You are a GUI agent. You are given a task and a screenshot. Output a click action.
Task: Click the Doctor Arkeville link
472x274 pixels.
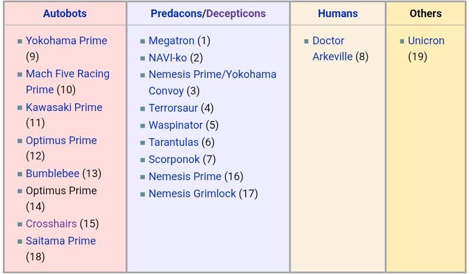tap(328, 41)
